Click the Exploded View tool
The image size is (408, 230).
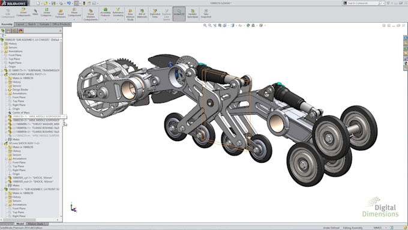click(155, 14)
